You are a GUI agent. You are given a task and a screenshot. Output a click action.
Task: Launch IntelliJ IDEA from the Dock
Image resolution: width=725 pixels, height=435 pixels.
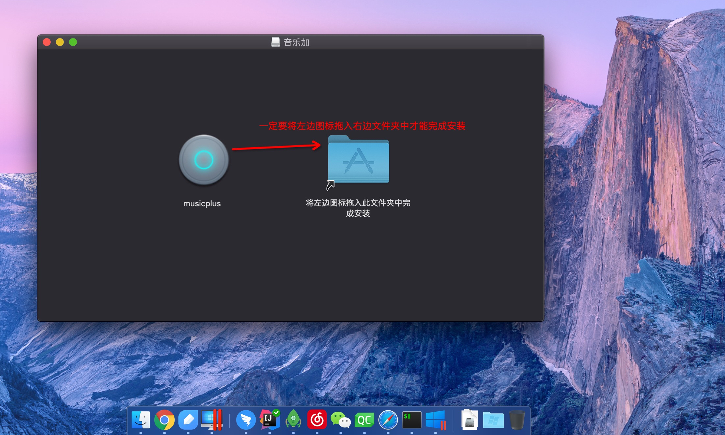point(270,420)
